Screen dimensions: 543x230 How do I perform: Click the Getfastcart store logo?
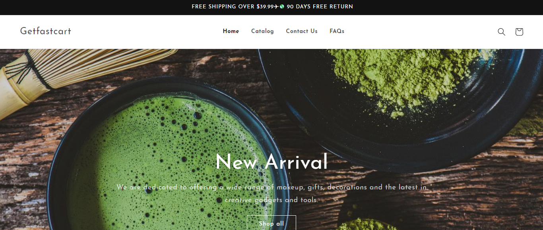point(46,31)
